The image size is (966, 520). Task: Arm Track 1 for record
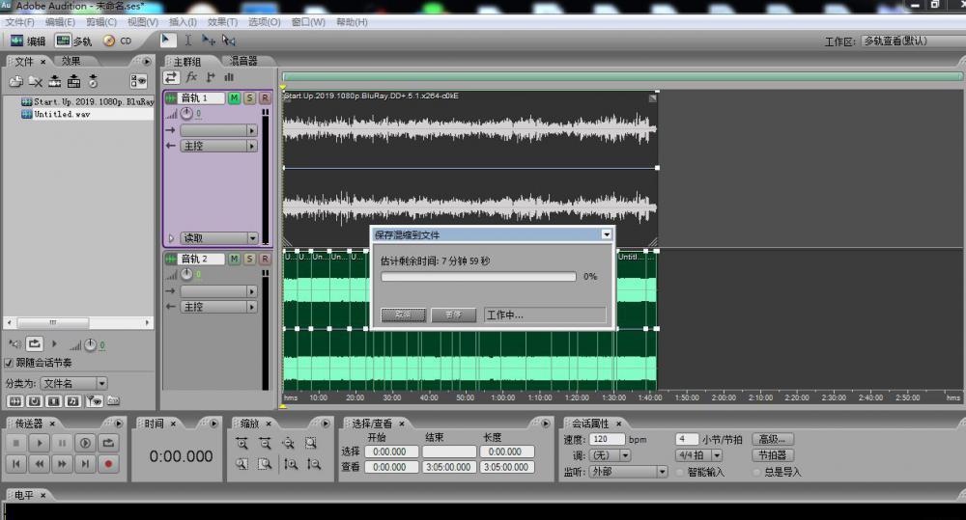[265, 97]
